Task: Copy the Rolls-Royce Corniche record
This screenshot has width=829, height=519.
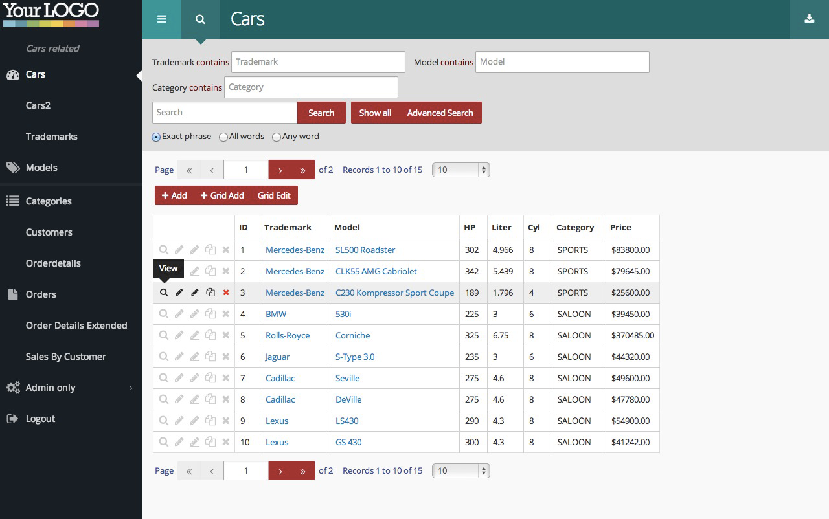Action: point(210,335)
